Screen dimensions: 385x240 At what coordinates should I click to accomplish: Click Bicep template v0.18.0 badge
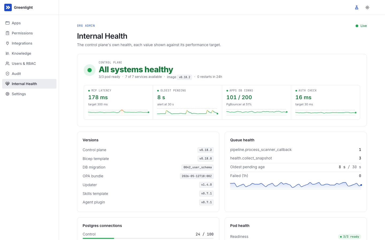pos(205,159)
